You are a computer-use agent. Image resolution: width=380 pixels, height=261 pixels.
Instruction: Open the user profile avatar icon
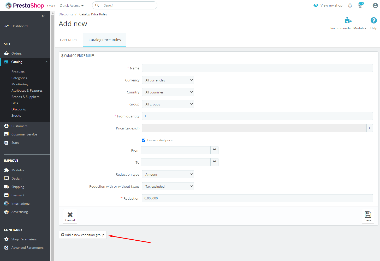[x=375, y=5]
